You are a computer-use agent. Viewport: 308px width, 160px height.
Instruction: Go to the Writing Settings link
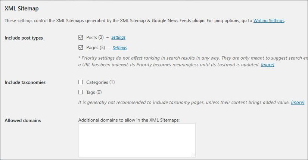pos(269,21)
